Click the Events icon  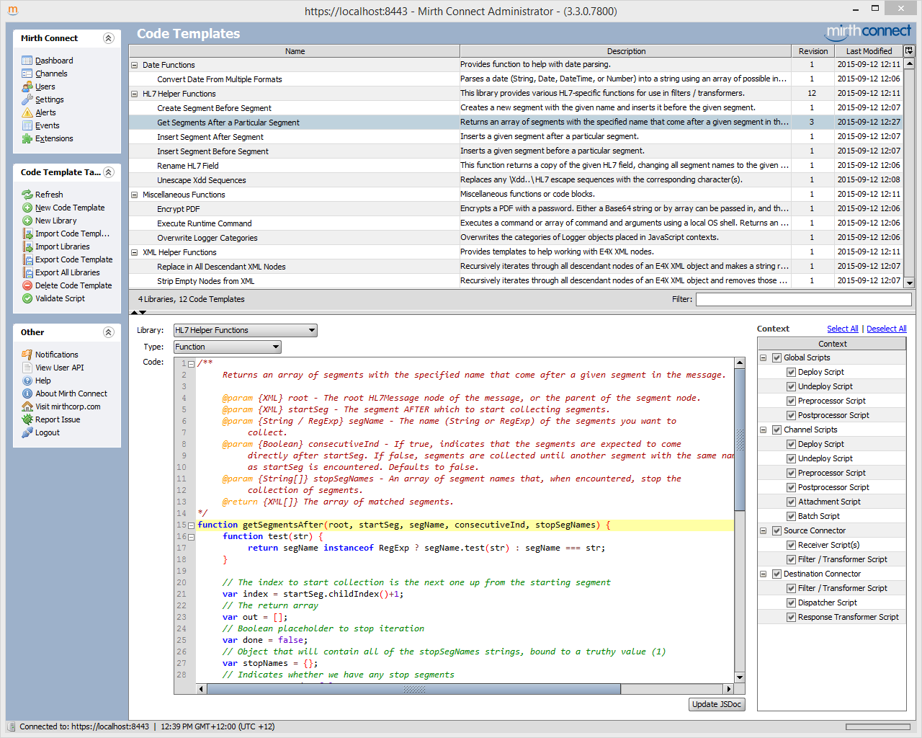[27, 125]
